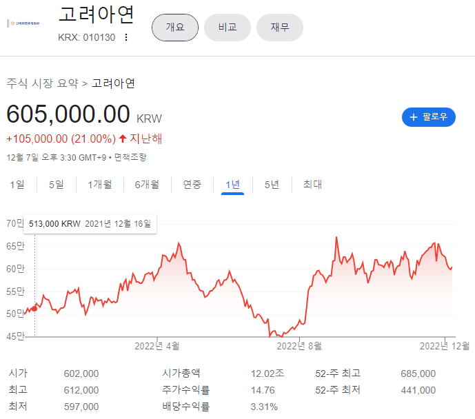Image resolution: width=475 pixels, height=419 pixels.
Task: Click the 최저 value 597,000
Action: [x=81, y=407]
